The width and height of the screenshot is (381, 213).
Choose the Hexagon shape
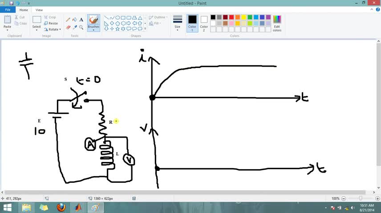[x=123, y=23]
